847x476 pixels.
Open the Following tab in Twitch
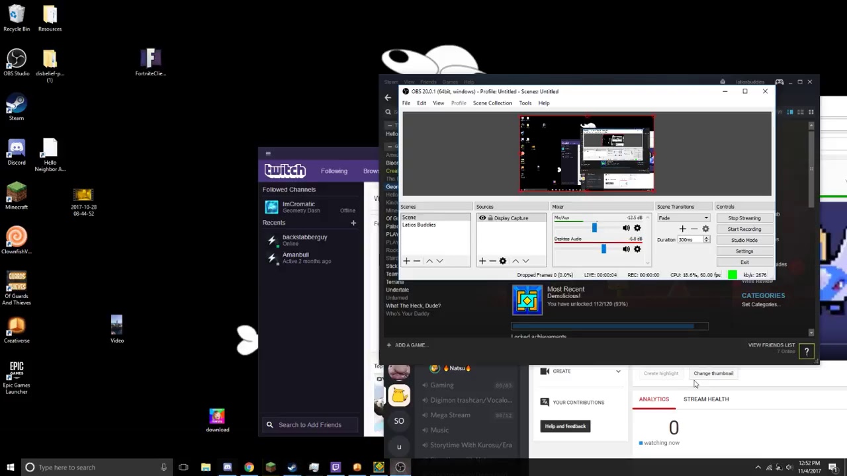334,171
